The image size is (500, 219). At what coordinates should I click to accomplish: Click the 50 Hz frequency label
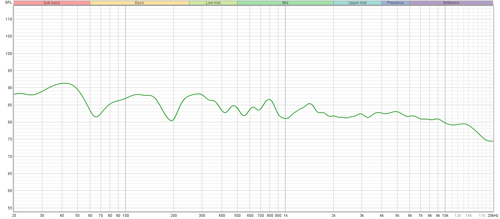click(x=77, y=216)
